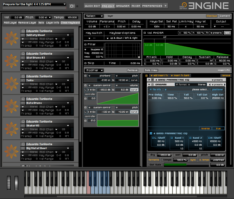
Task: Select previous Origami preset arrow
Action: pyautogui.click(x=210, y=85)
